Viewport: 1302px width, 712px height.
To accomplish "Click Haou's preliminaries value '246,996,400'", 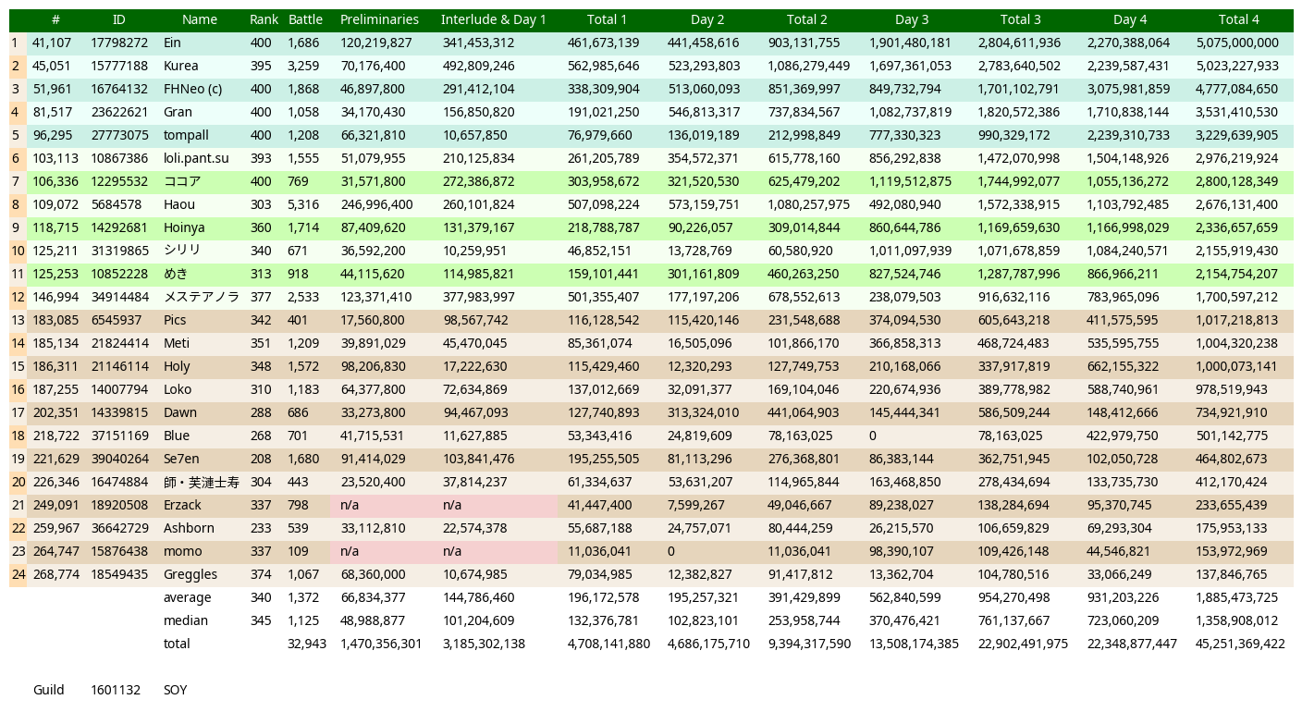I will tap(376, 204).
